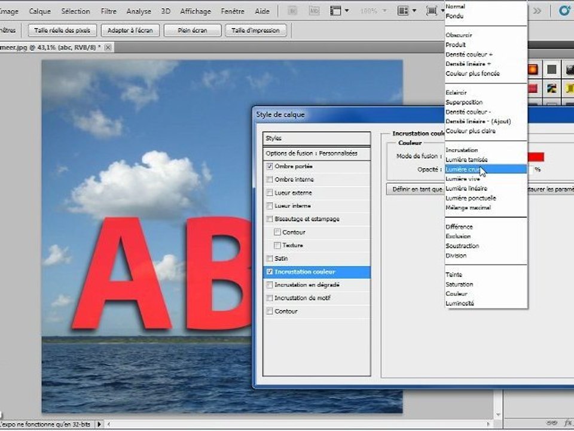The width and height of the screenshot is (574, 431).
Task: Open the Calque menu
Action: (40, 11)
